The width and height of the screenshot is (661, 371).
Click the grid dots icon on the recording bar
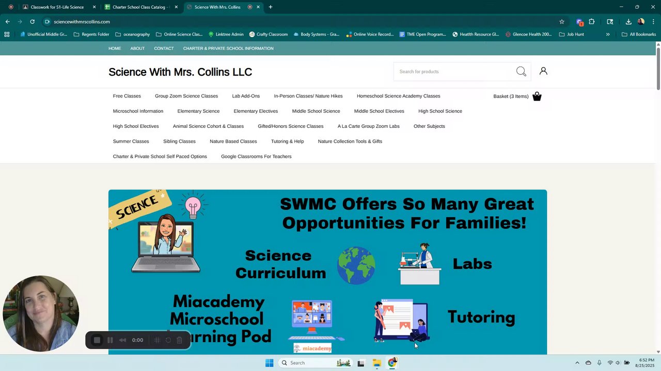tap(158, 340)
